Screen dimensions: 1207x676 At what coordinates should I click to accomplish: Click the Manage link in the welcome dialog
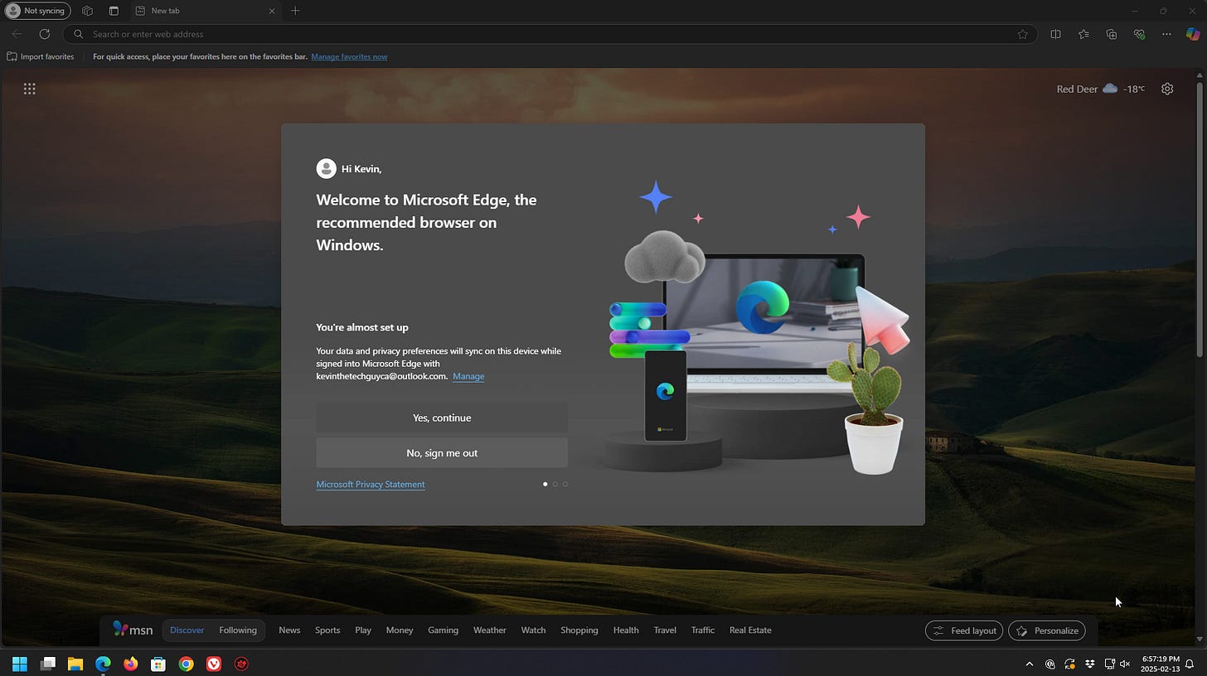pos(468,376)
